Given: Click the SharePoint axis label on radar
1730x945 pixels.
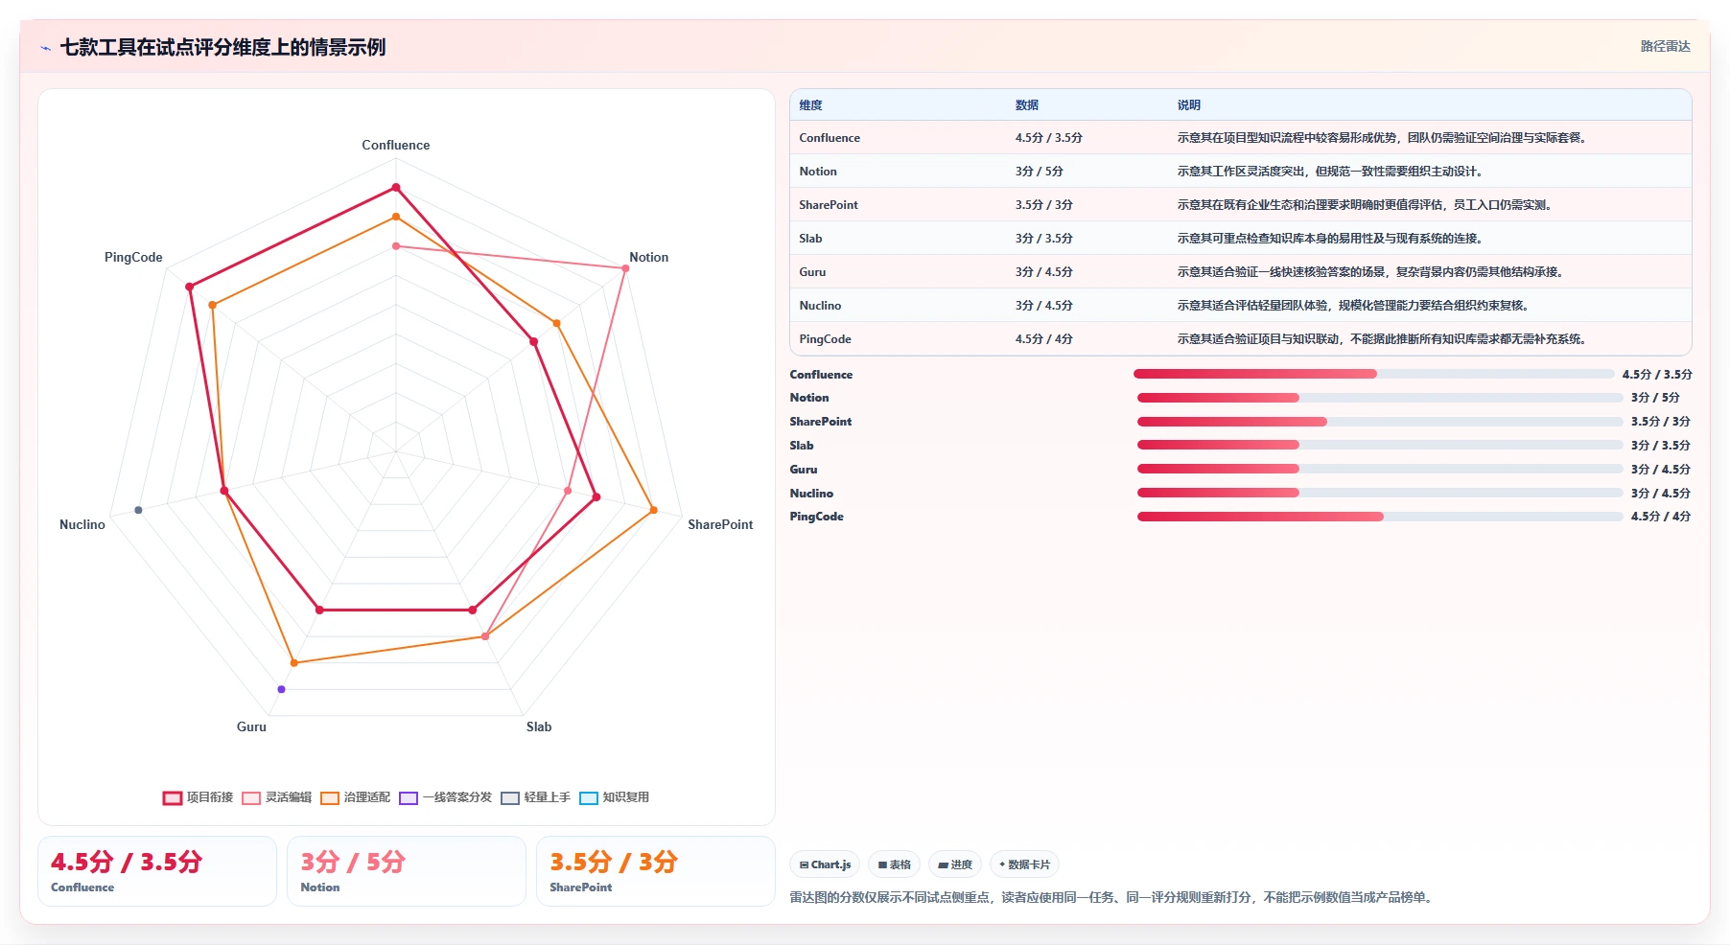Looking at the screenshot, I should (x=720, y=525).
